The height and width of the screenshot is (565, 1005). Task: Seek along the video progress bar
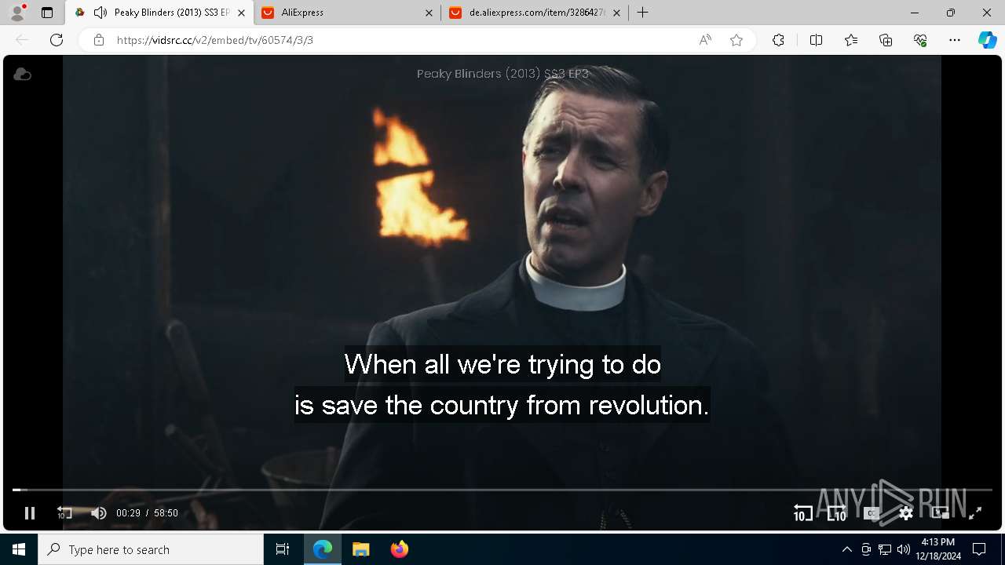pos(502,490)
